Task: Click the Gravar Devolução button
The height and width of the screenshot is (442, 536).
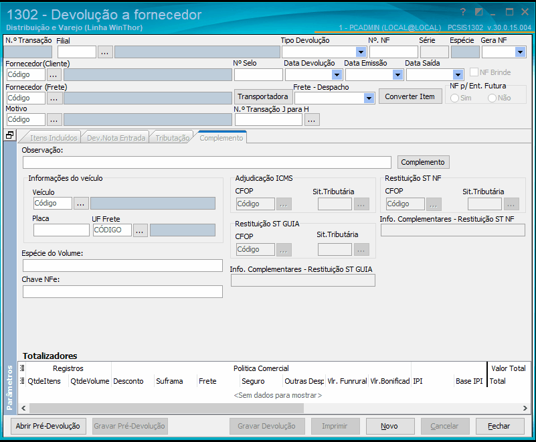Action: (x=266, y=426)
